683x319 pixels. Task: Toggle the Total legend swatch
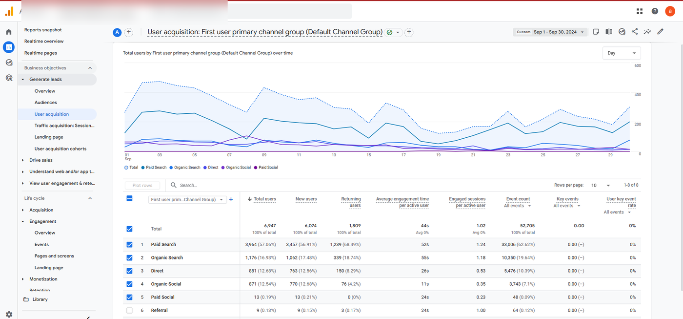[126, 168]
